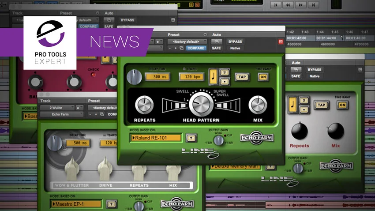Open Echo Farm plug-in selector dropdown

point(61,114)
